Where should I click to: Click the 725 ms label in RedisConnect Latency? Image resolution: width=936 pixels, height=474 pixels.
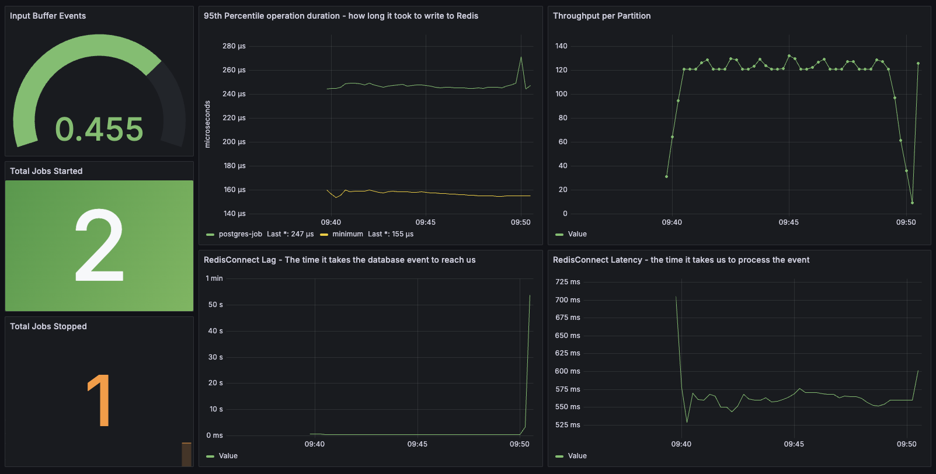(568, 282)
